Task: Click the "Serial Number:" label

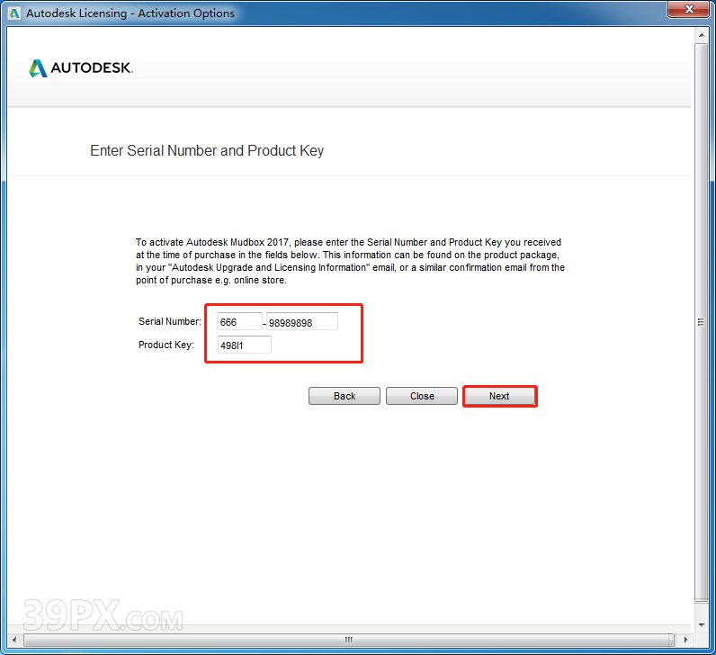Action: [x=170, y=321]
